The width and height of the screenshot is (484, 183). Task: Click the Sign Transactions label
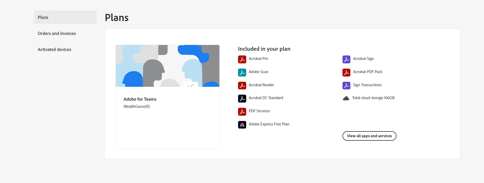[x=367, y=85]
